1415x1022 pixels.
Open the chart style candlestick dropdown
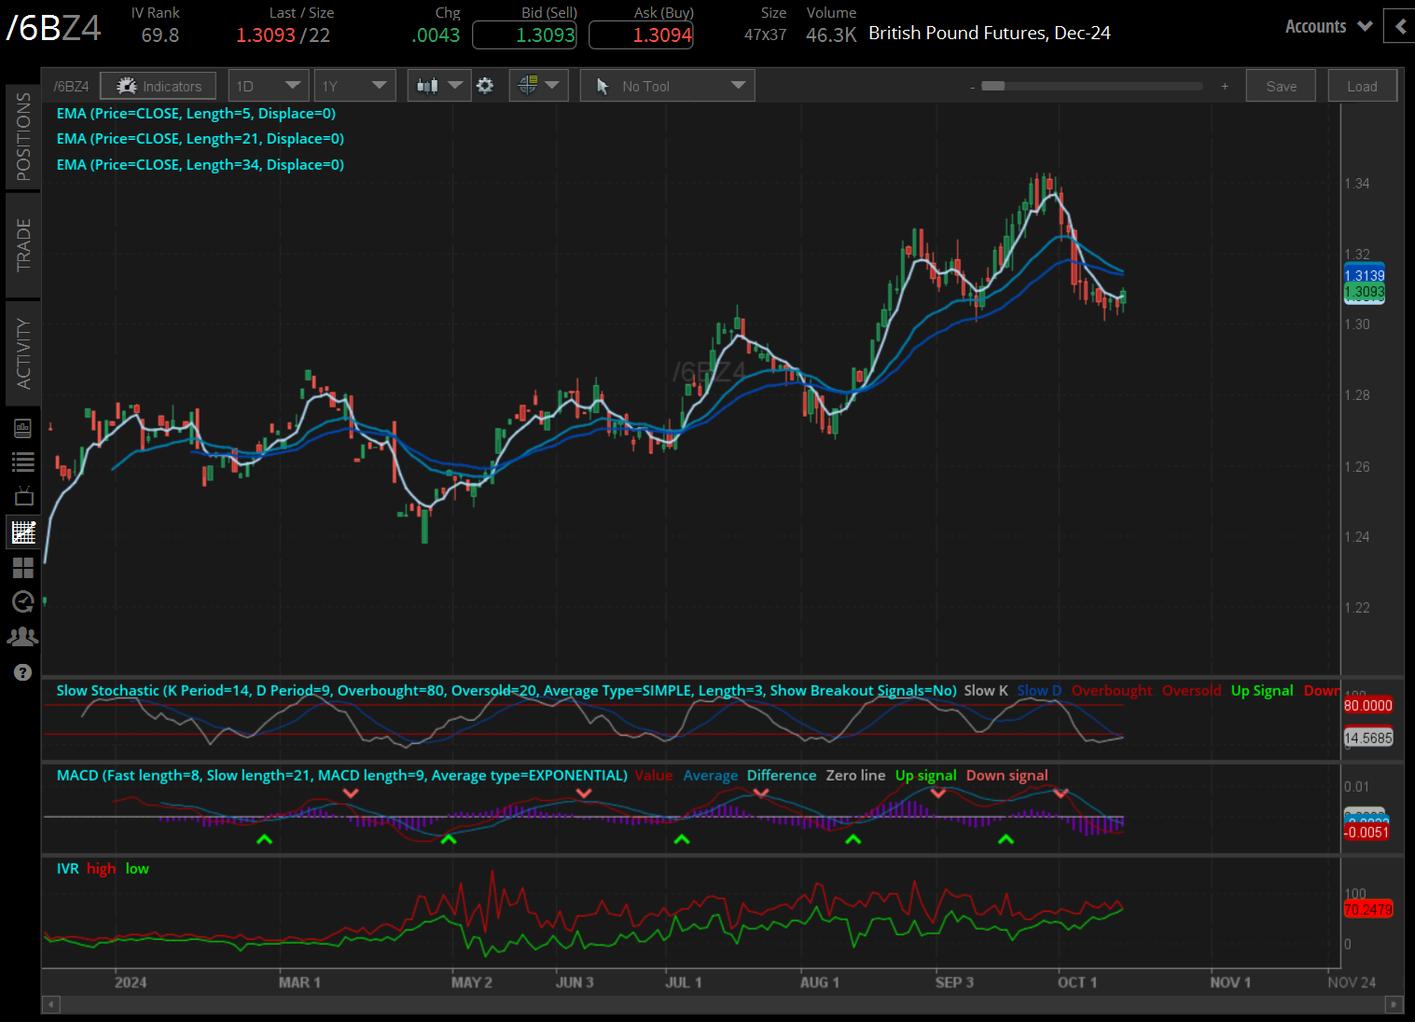point(439,86)
